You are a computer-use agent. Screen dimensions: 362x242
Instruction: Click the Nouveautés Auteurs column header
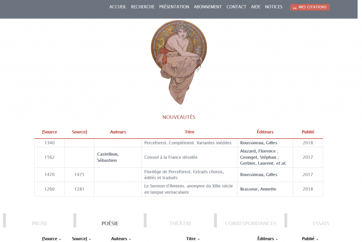pyautogui.click(x=118, y=132)
